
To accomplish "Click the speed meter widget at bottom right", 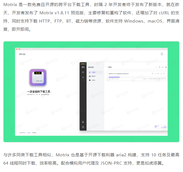I will click(x=161, y=127).
